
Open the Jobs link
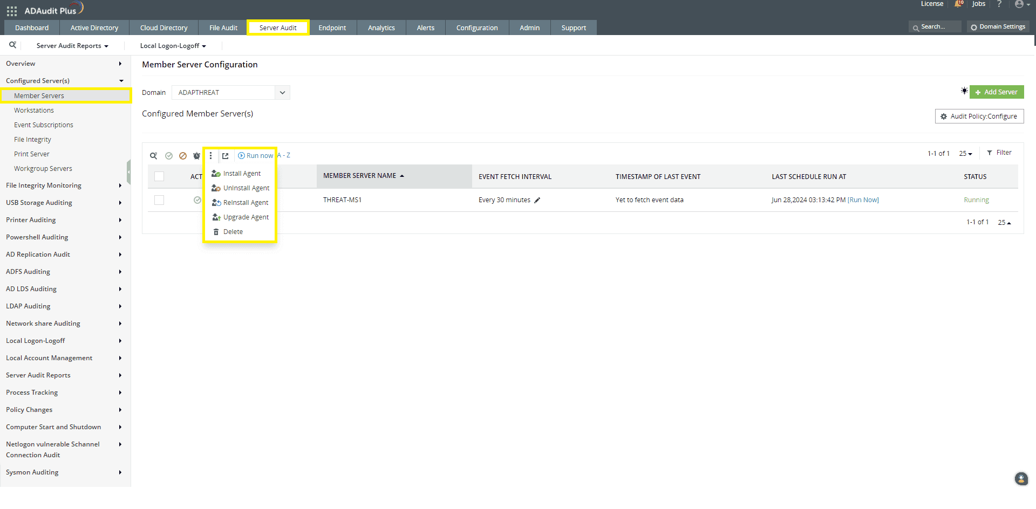pyautogui.click(x=979, y=4)
